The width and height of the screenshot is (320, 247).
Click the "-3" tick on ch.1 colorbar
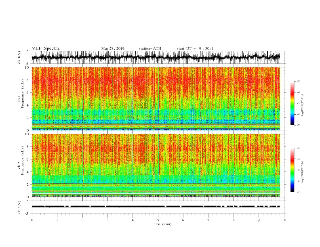click(x=298, y=81)
